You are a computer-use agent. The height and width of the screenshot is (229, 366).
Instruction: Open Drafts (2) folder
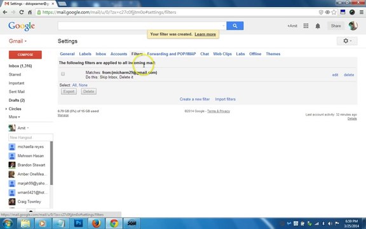pos(17,101)
